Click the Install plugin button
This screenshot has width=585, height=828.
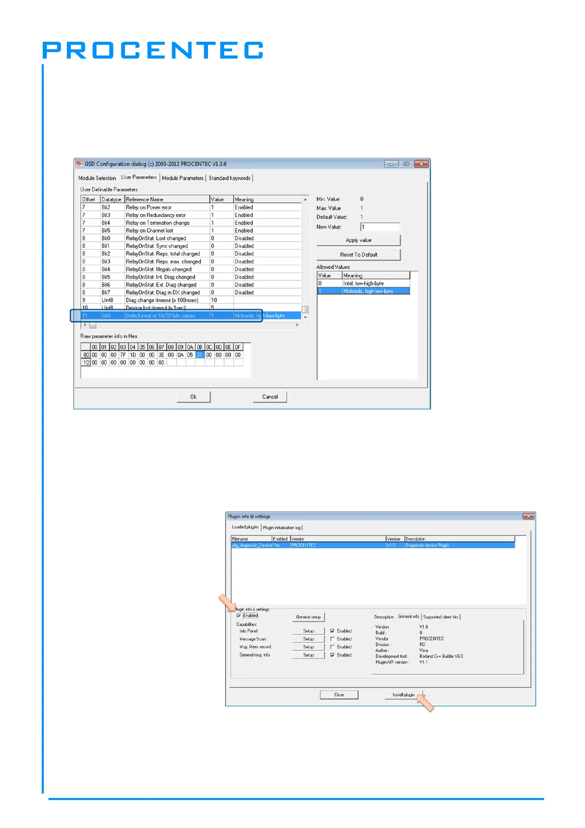click(404, 695)
